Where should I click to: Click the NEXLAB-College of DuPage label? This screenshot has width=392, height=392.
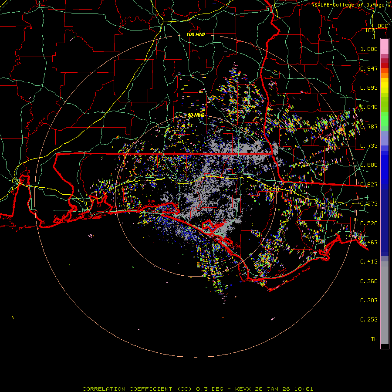[x=351, y=5]
